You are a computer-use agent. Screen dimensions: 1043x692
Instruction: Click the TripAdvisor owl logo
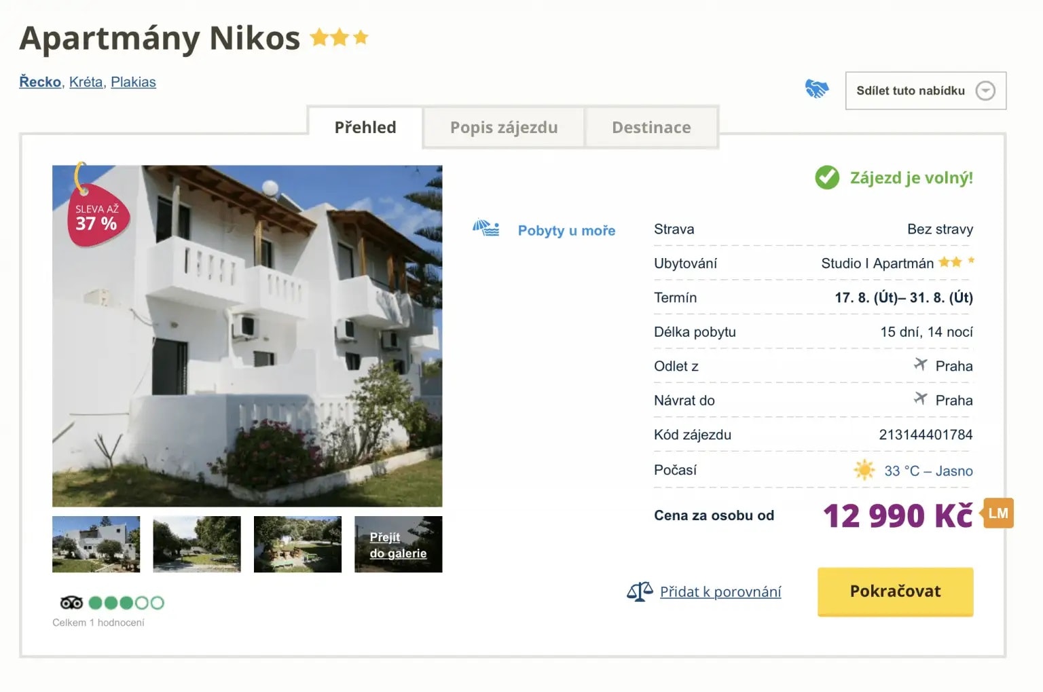(x=71, y=602)
